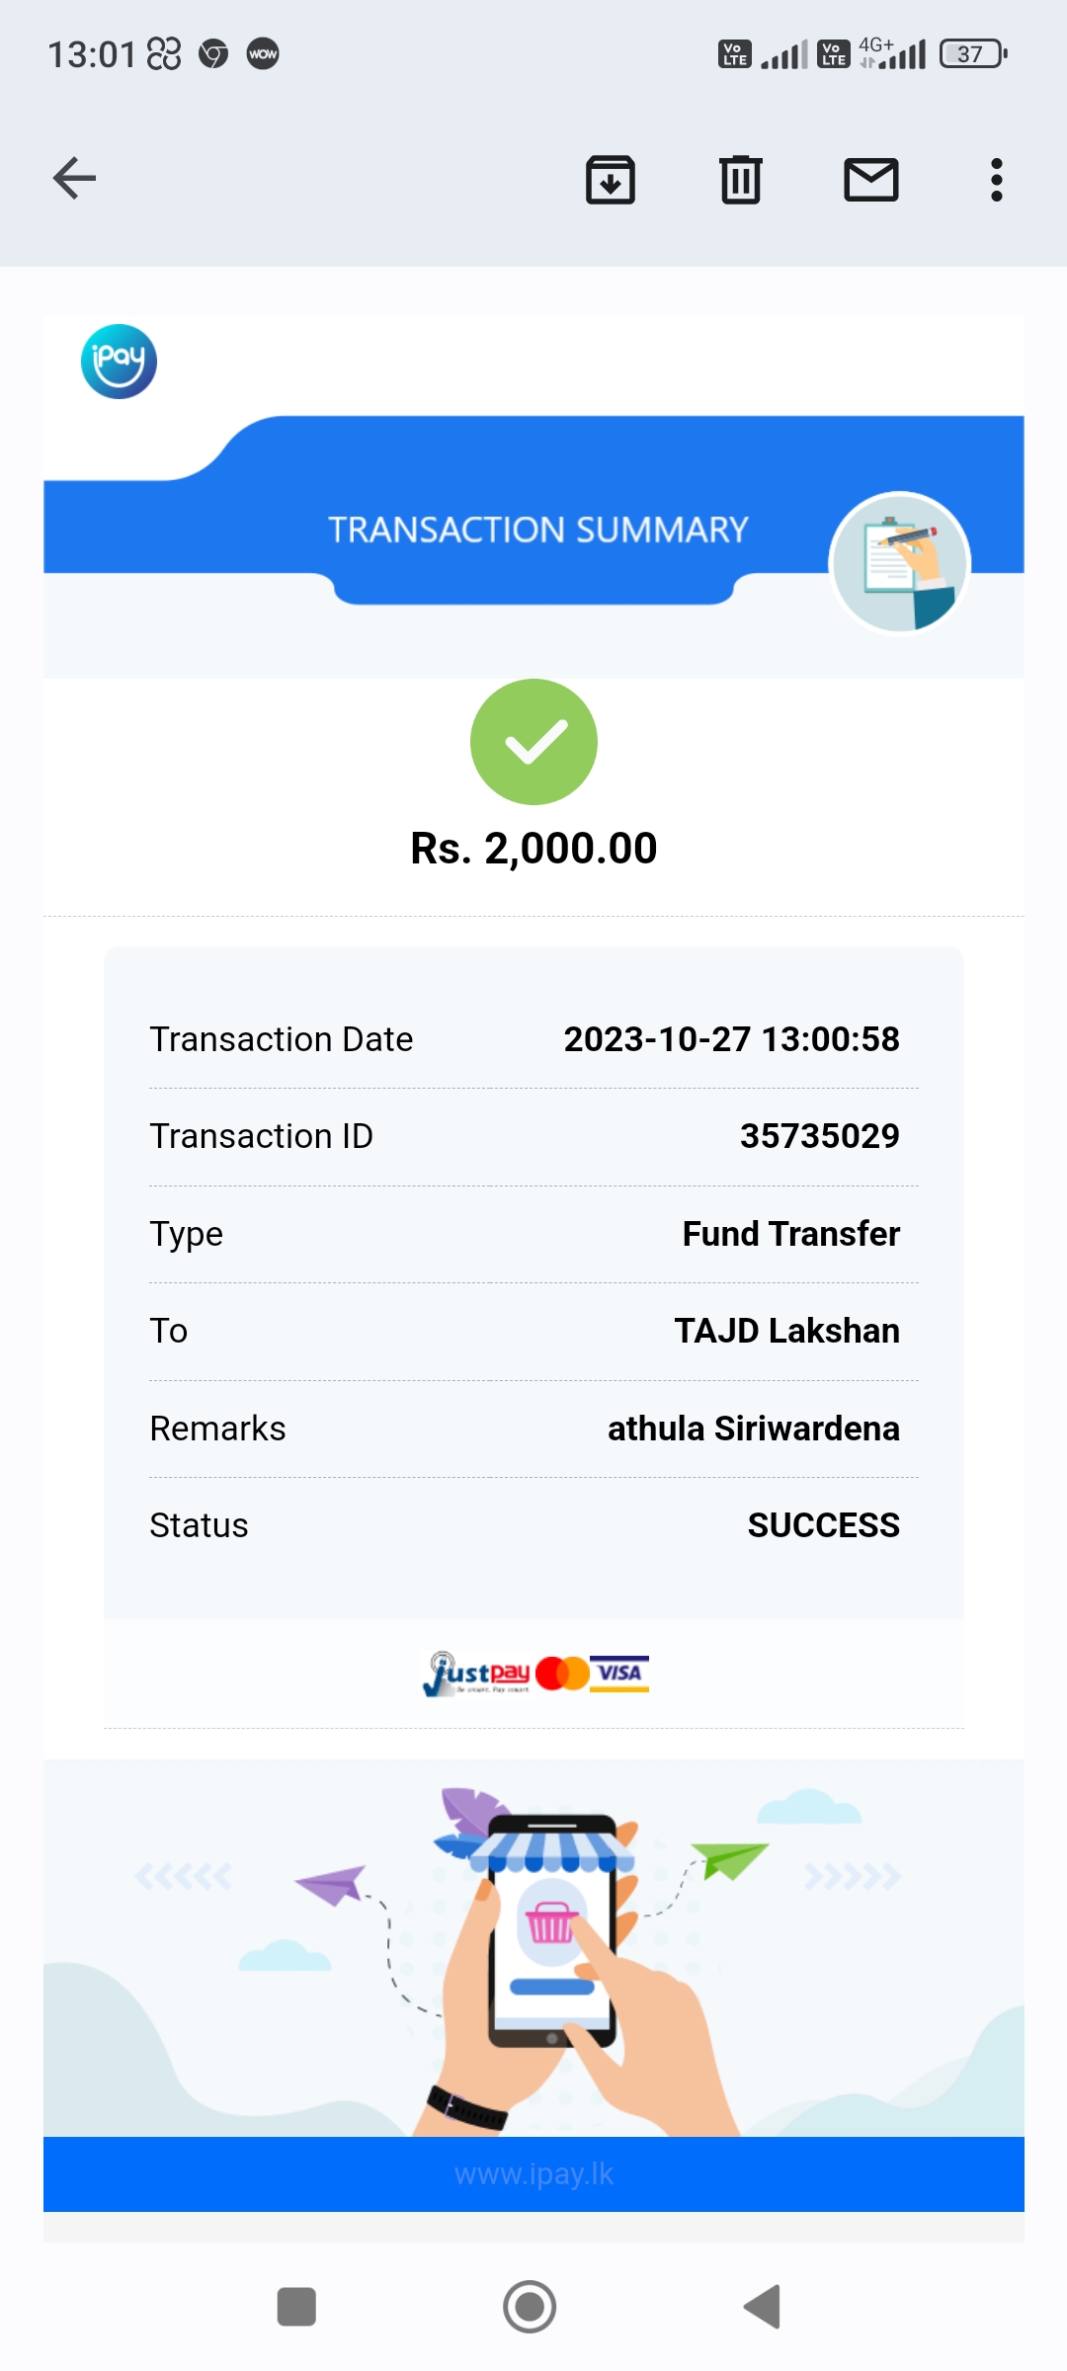This screenshot has height=2371, width=1067.
Task: Tap the JustPay logo
Action: coord(477,1674)
